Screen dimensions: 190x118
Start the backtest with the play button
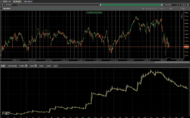click(179, 5)
